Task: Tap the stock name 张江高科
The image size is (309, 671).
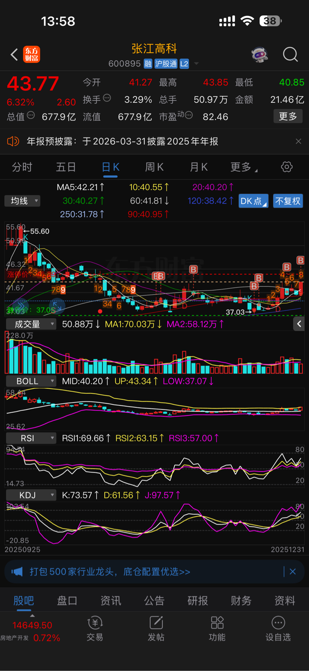Action: point(154,49)
